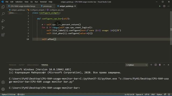Open the Help menu

[50, 2]
